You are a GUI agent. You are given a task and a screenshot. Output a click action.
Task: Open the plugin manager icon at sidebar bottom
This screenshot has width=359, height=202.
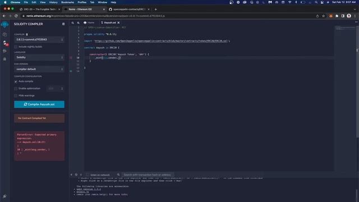(4, 196)
